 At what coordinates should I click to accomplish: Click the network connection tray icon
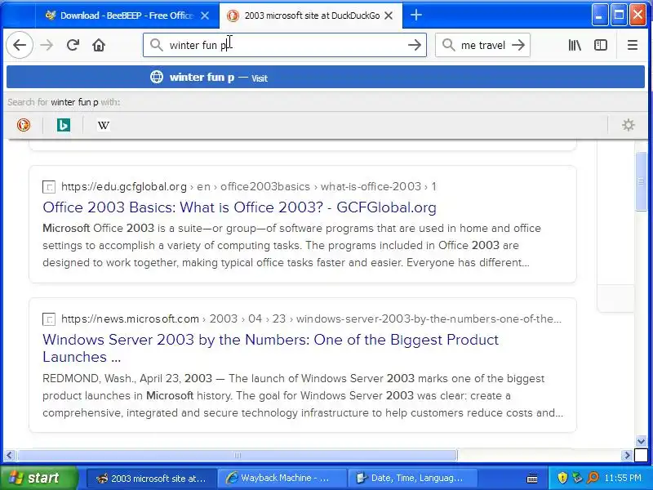(x=577, y=478)
